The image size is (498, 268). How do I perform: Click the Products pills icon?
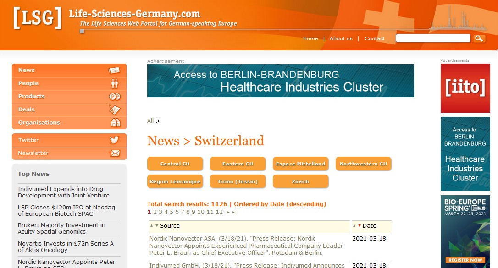[x=115, y=96]
